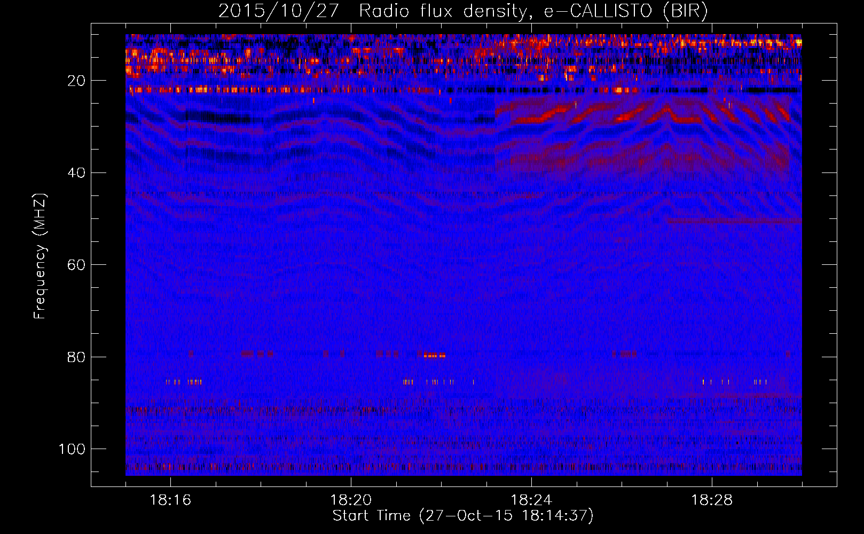This screenshot has width=864, height=534.
Task: Click the 18:24 time tick label
Action: point(531,500)
